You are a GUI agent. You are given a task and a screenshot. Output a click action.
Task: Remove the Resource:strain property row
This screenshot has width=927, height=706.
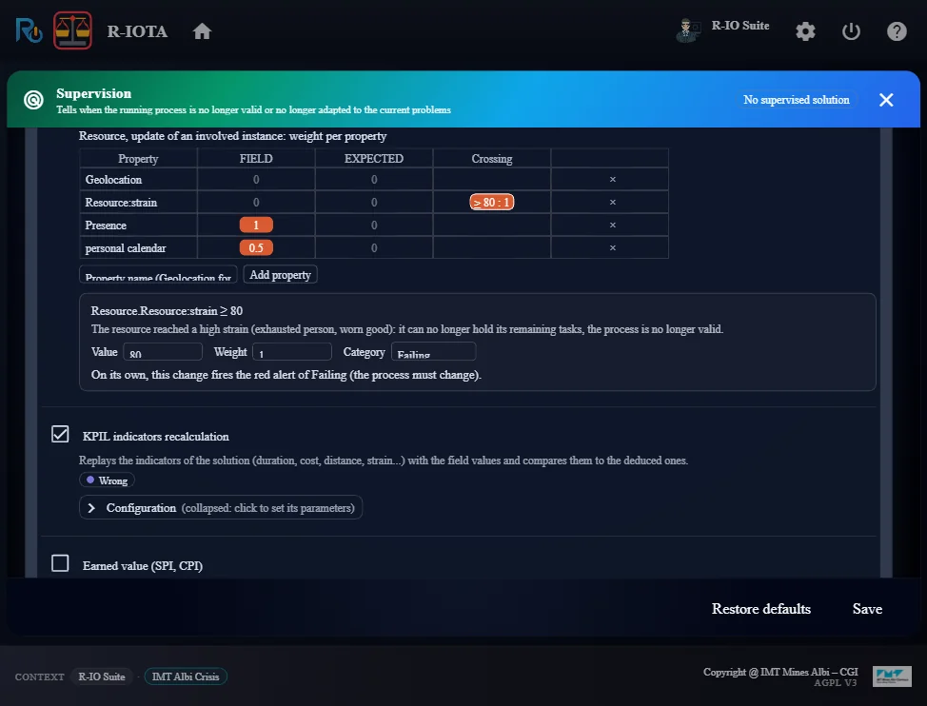coord(613,203)
